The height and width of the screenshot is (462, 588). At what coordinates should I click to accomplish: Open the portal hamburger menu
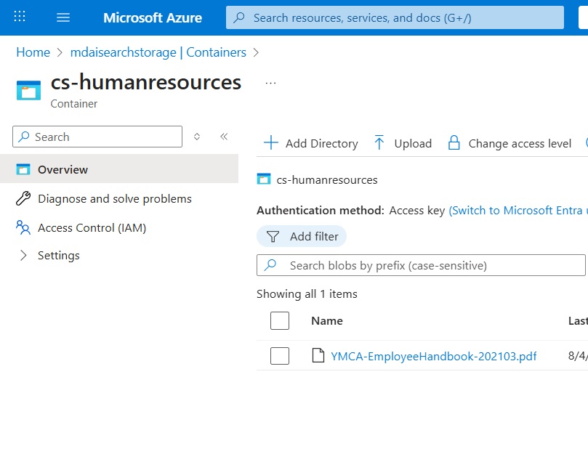pos(63,17)
